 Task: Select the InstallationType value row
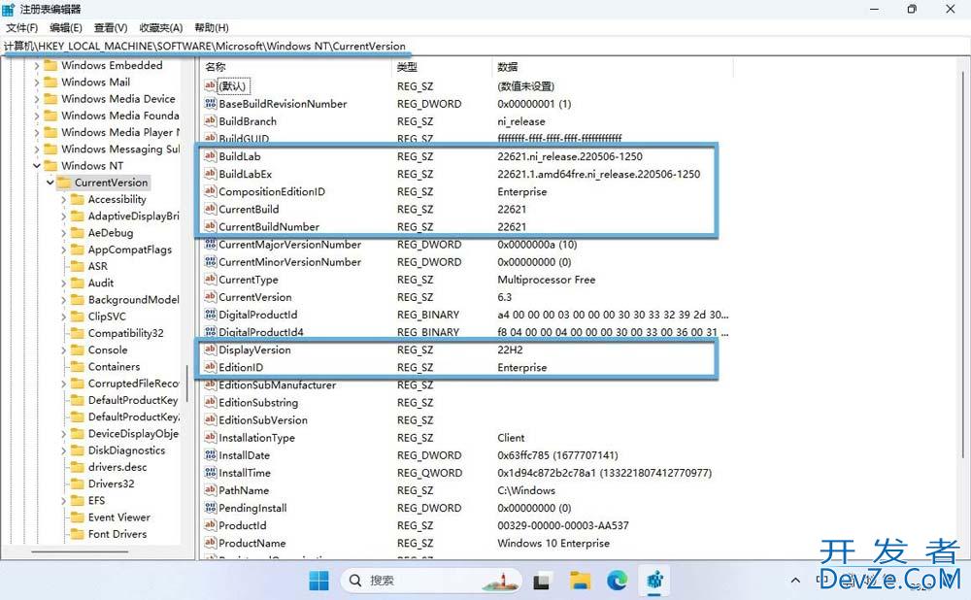[466, 438]
